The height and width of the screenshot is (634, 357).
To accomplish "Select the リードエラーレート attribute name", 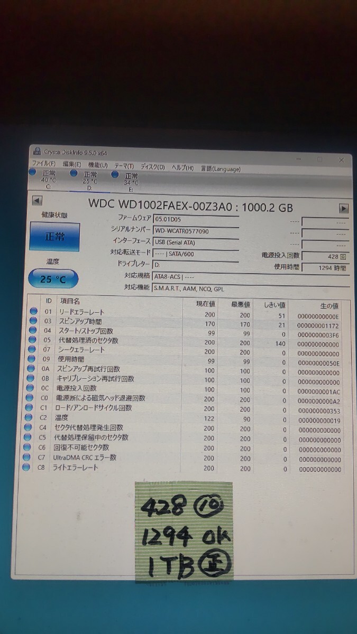I will point(82,312).
